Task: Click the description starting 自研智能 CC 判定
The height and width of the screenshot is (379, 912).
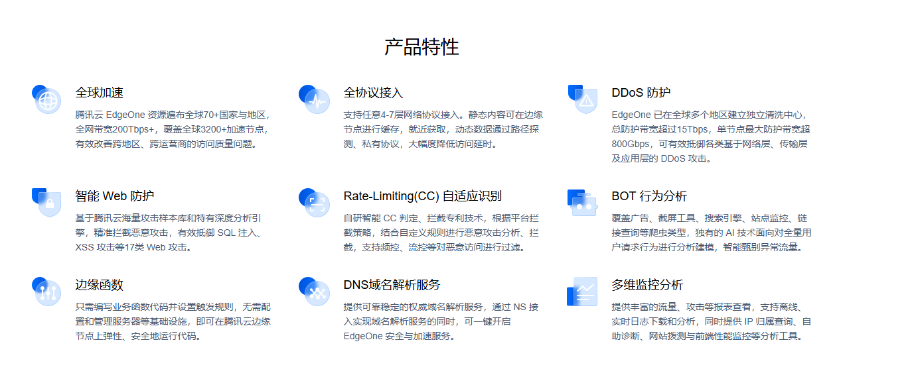Action: tap(441, 233)
